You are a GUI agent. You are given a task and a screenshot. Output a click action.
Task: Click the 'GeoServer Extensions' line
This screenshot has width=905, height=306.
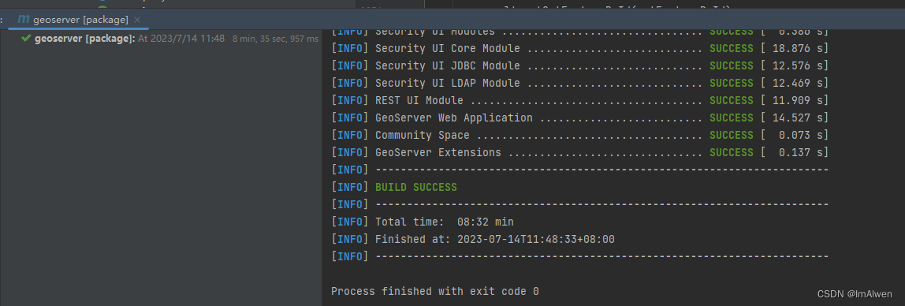click(x=580, y=152)
